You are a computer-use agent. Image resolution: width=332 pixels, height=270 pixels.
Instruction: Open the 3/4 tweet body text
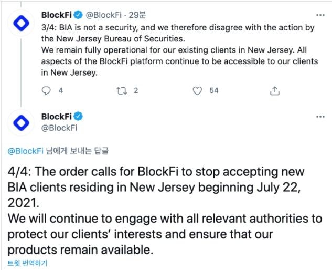click(179, 50)
